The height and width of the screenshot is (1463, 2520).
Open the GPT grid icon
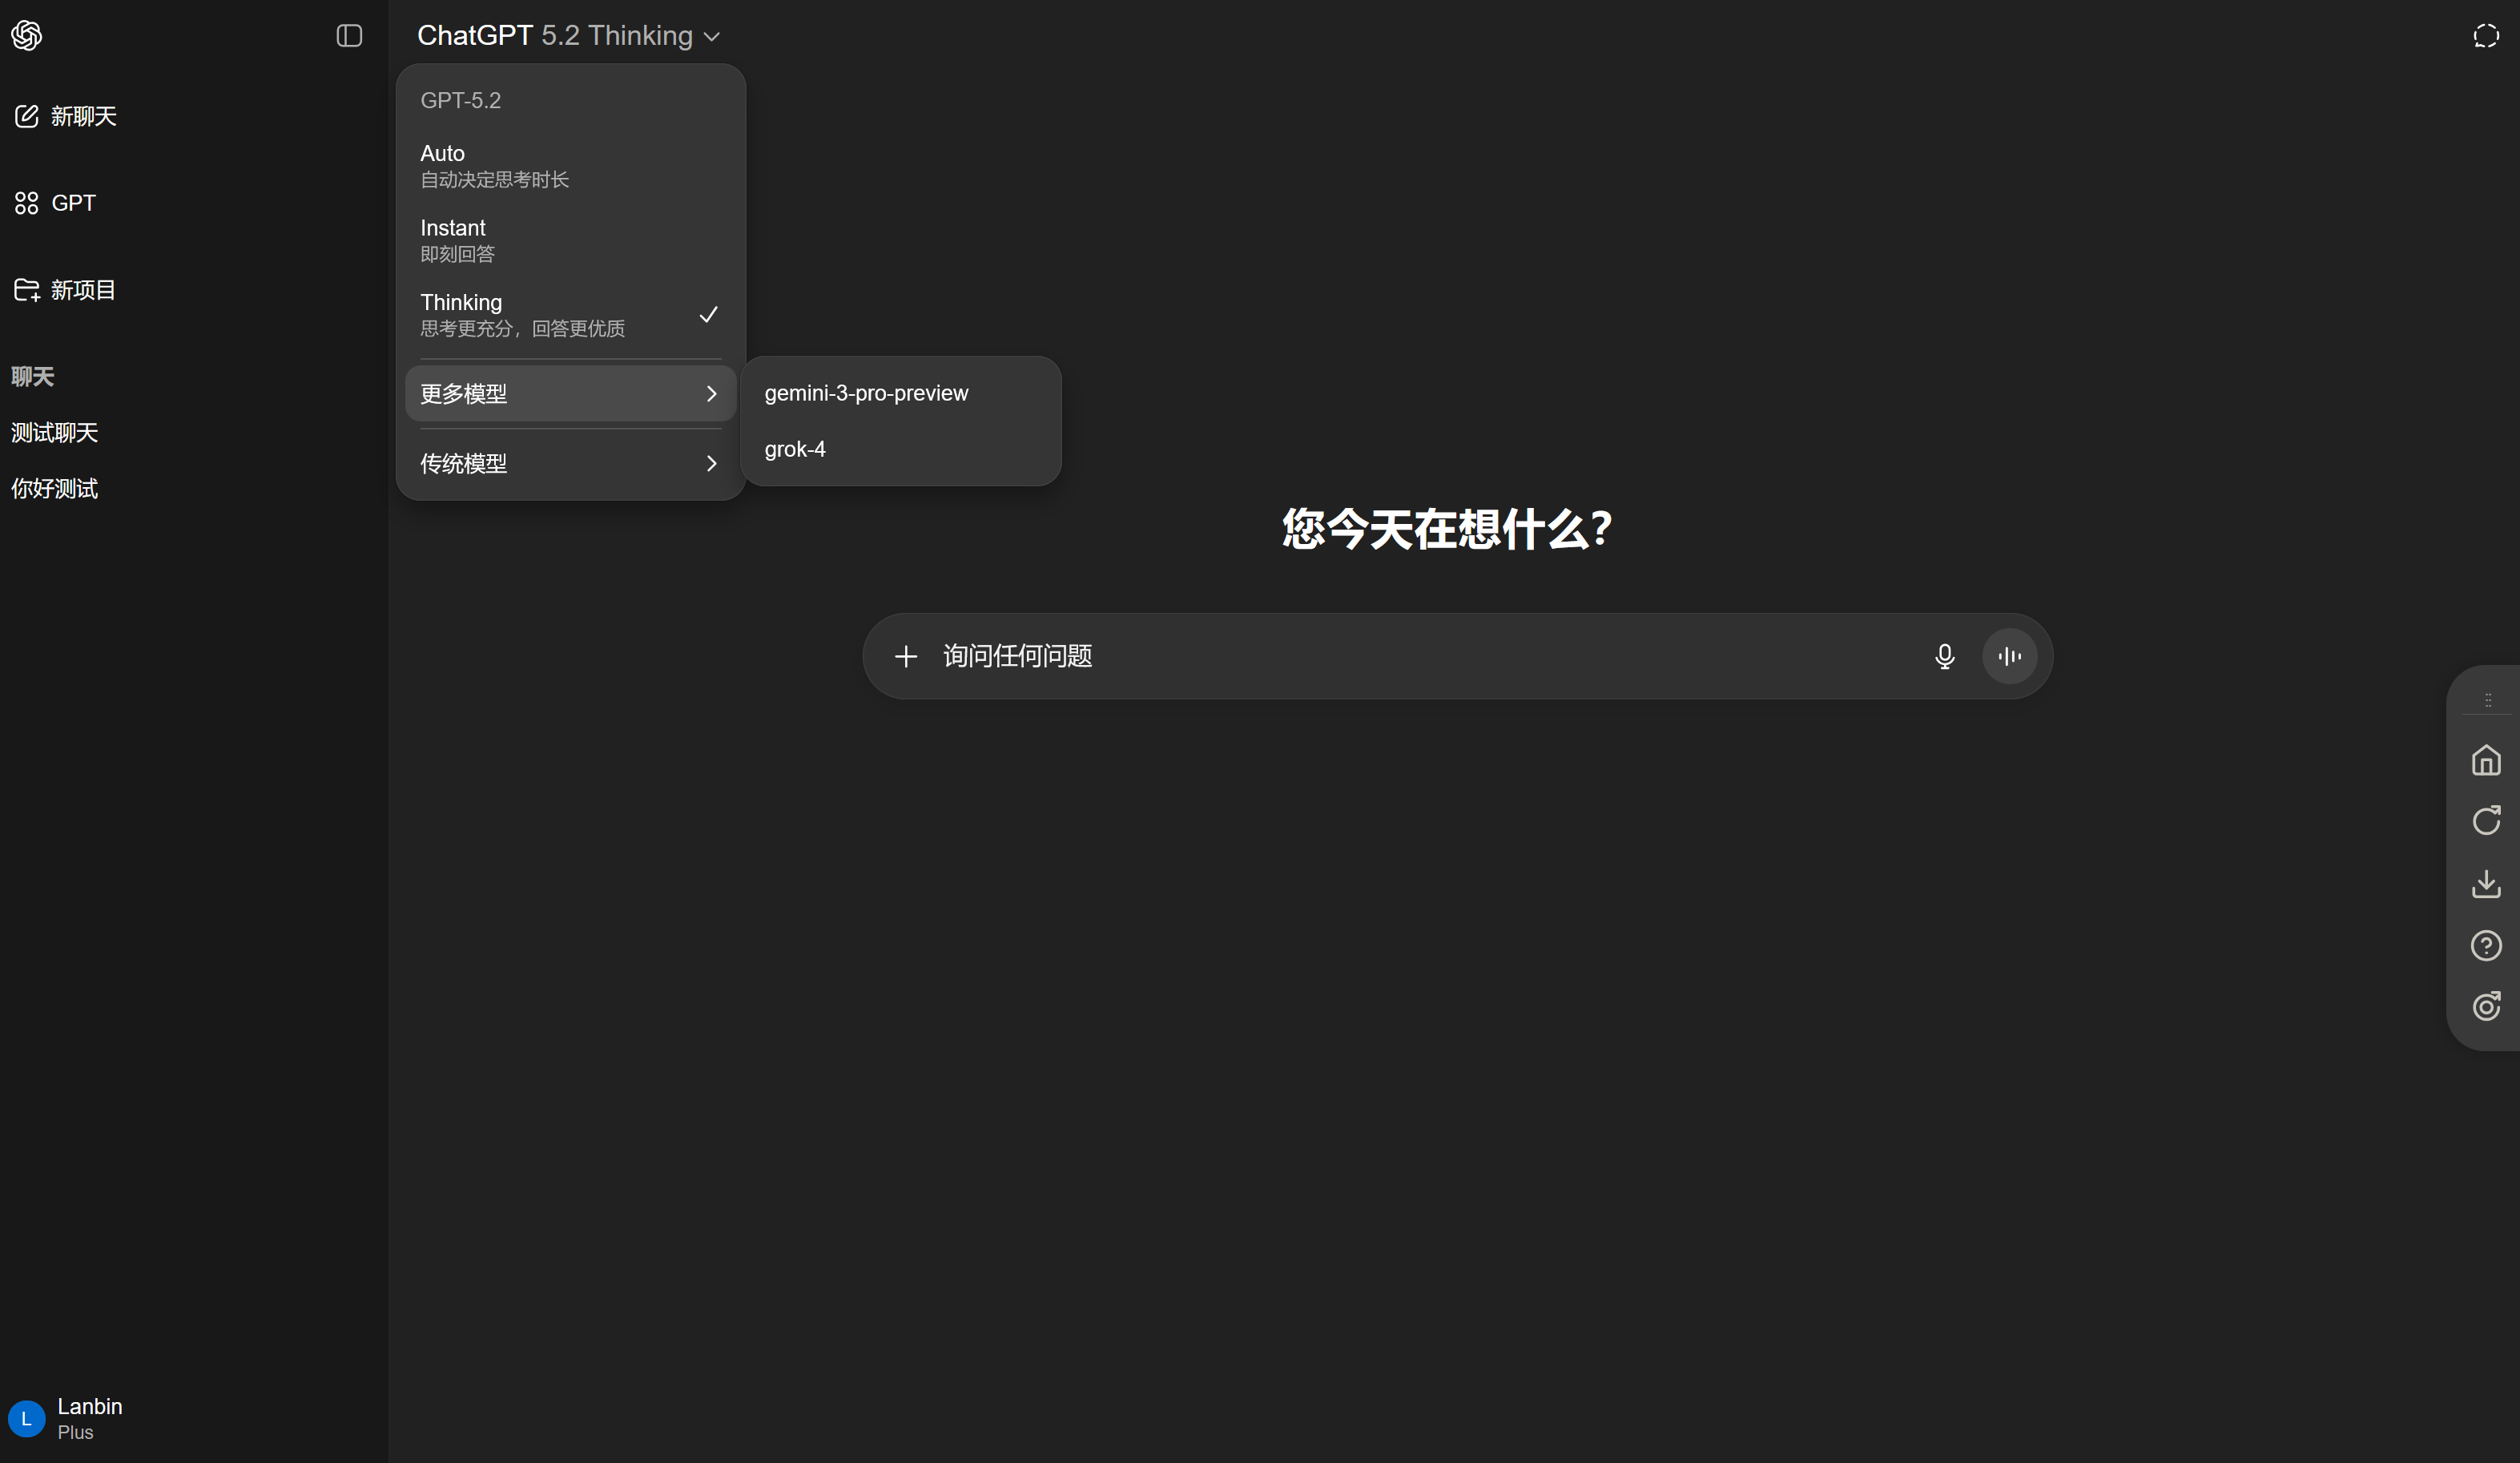point(27,203)
